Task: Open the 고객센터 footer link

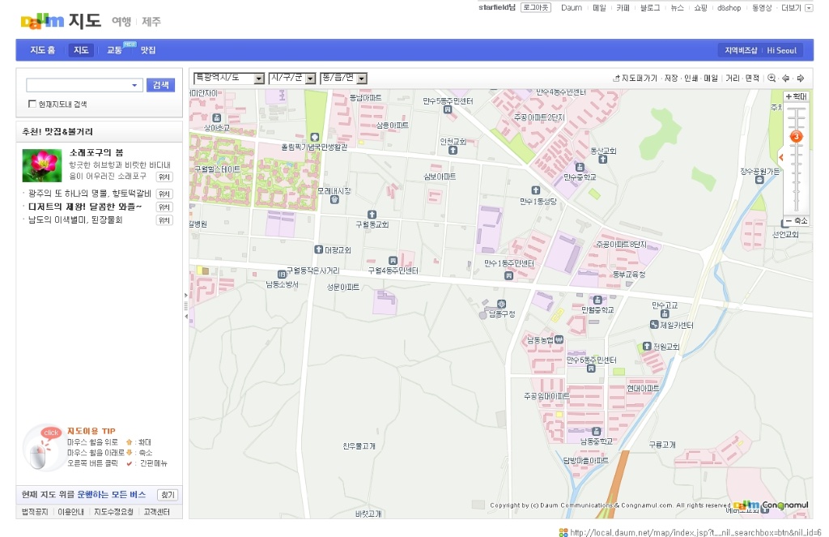Action: pyautogui.click(x=156, y=512)
